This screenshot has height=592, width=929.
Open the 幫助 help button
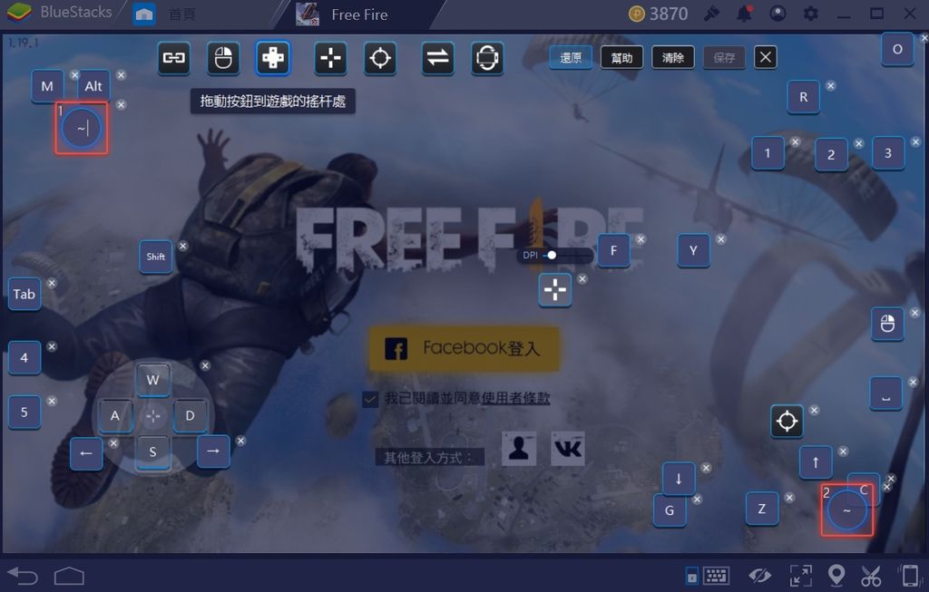pyautogui.click(x=621, y=57)
